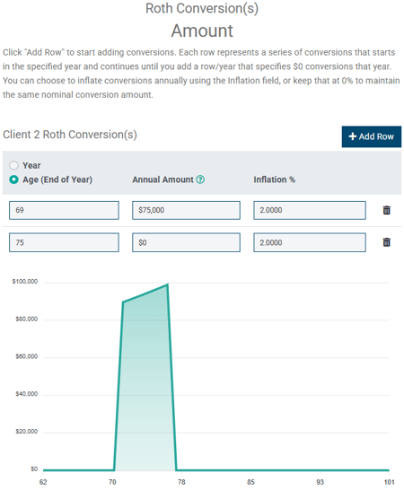Viewport: 404px width, 490px height.
Task: Open the Annual Amount help icon
Action: 200,179
